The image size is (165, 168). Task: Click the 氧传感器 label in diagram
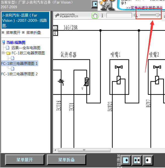[x=68, y=55]
